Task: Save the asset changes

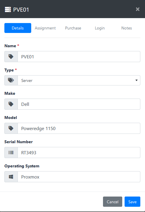Action: click(132, 202)
